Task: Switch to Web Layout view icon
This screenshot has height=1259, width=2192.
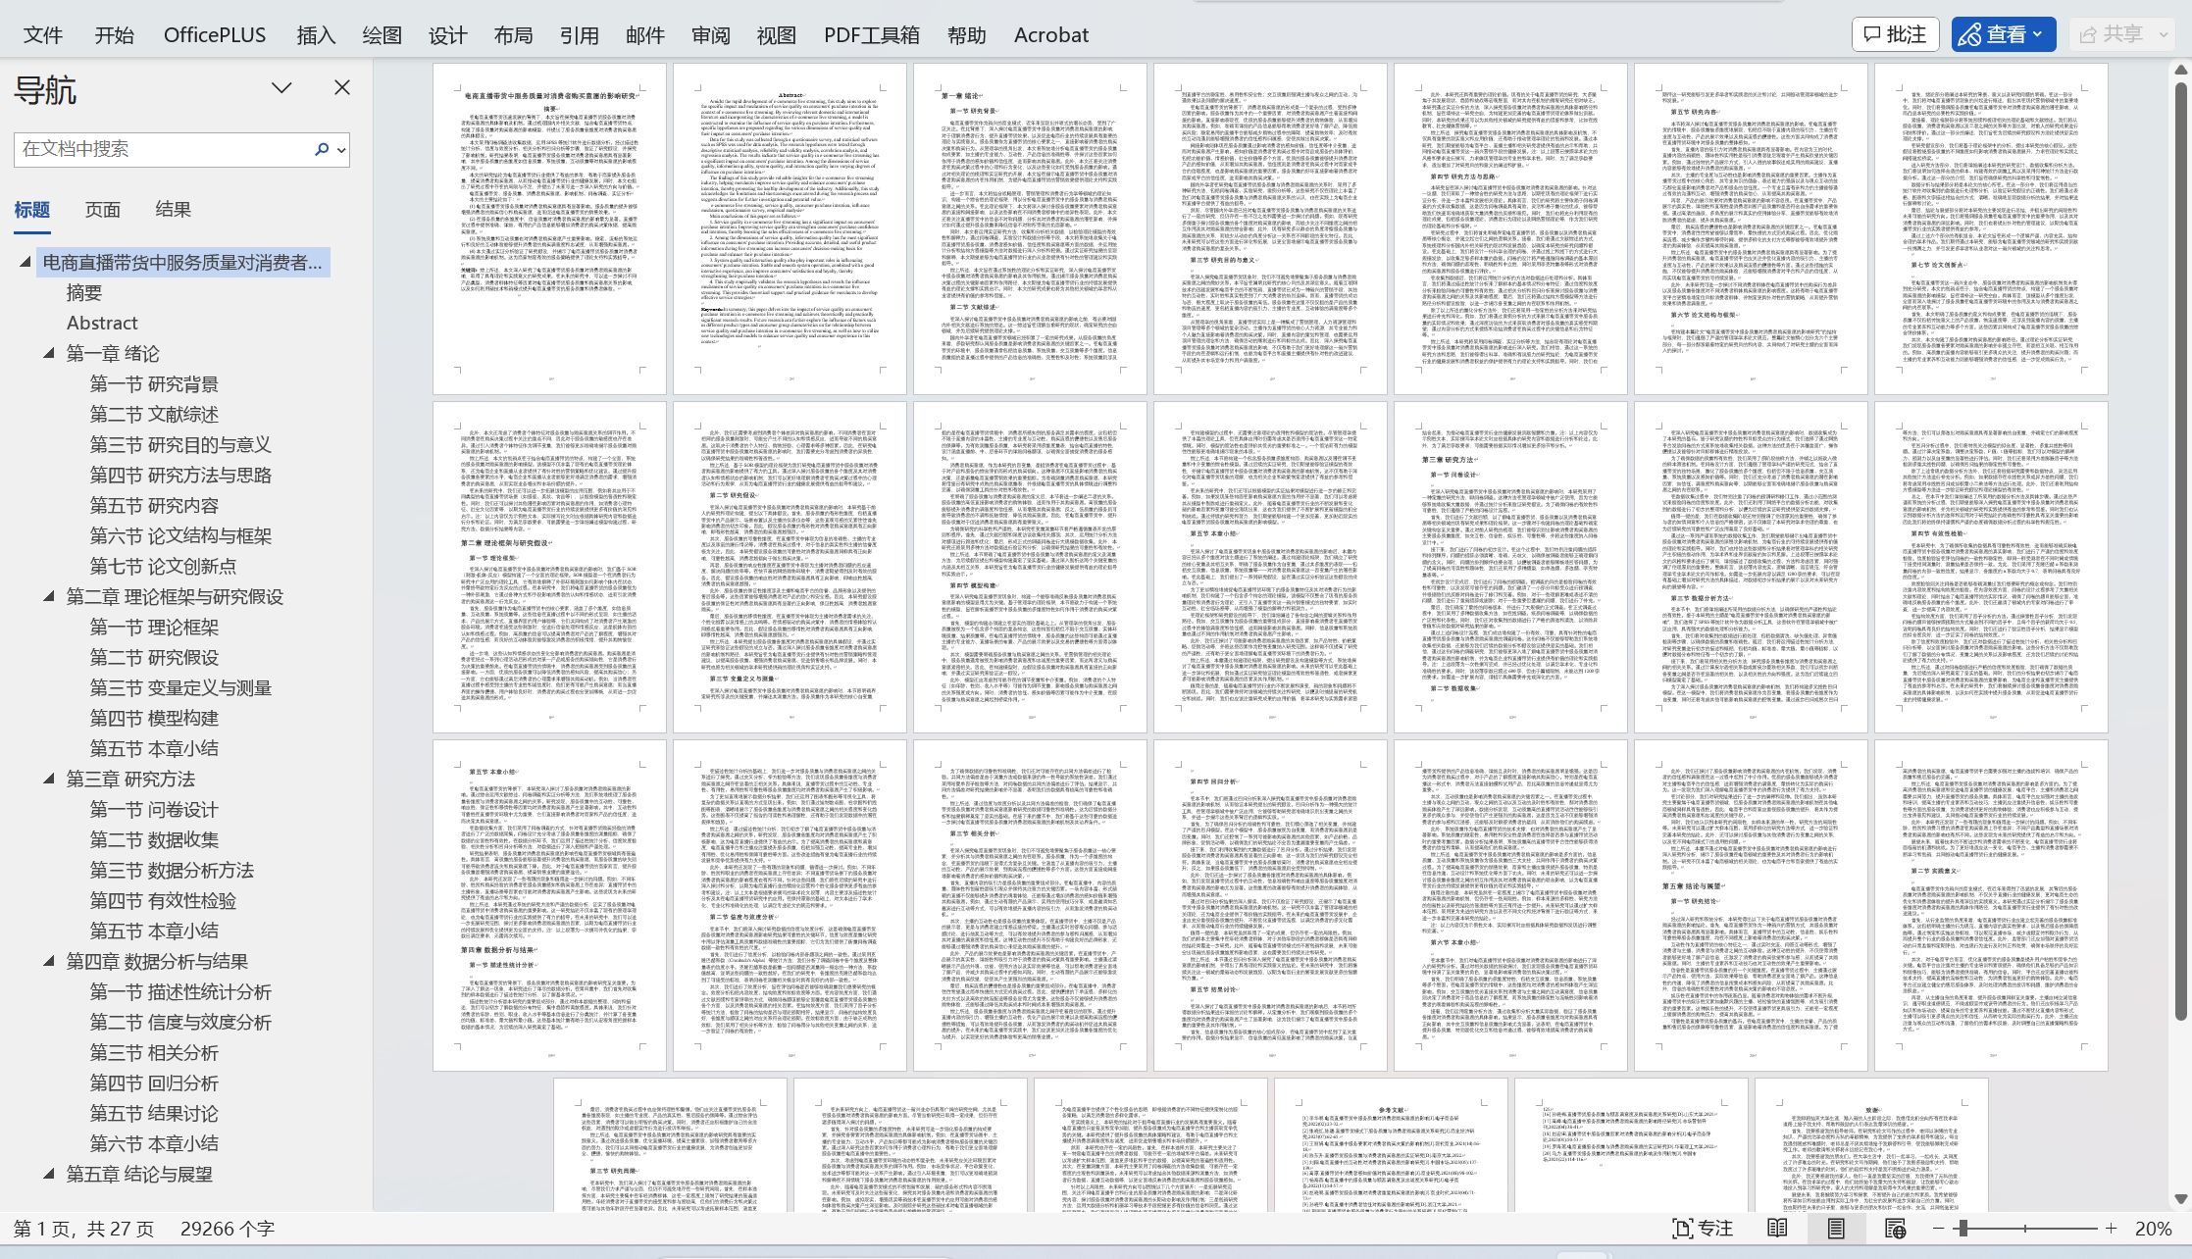Action: [x=1895, y=1229]
